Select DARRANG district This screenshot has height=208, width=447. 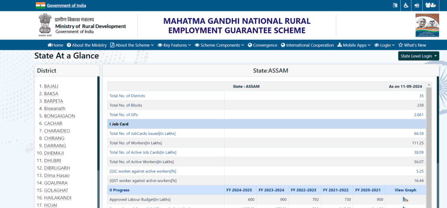(x=55, y=145)
